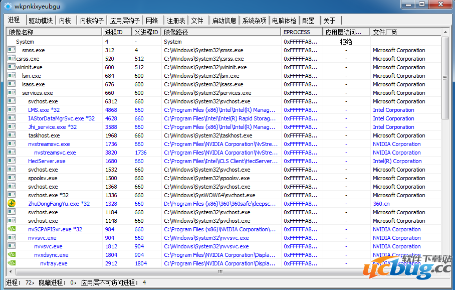Select the 网络 tab
Viewport: 455px width, 290px height.
point(152,21)
